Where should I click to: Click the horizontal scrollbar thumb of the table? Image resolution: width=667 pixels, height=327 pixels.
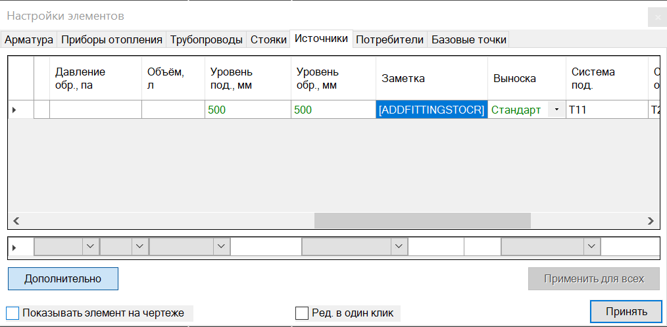[x=422, y=221]
